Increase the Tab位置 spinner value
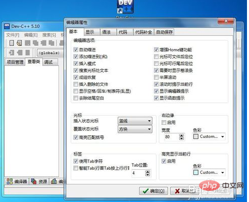 (147, 172)
